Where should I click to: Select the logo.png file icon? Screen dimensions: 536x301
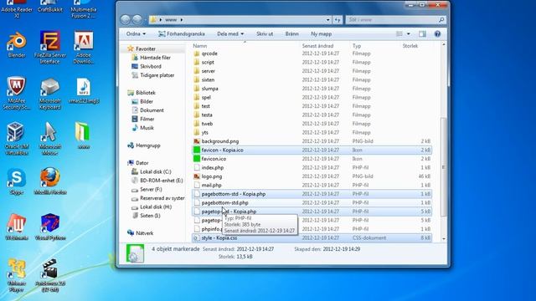[x=197, y=176]
